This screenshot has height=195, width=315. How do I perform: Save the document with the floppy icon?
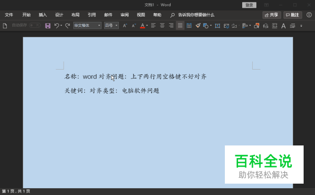coord(48,25)
